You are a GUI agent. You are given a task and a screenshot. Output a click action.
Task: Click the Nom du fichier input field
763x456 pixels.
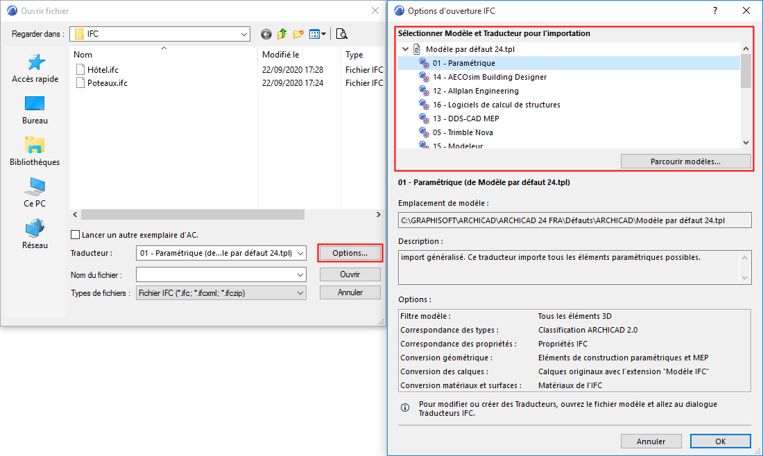[x=221, y=274]
